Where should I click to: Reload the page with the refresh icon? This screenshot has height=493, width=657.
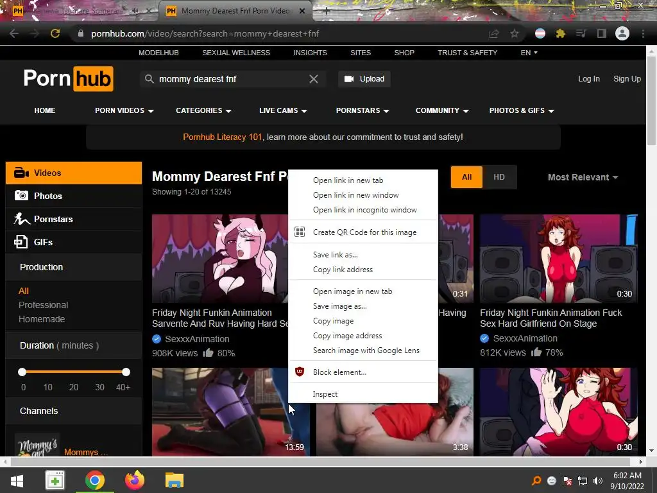[x=55, y=33]
